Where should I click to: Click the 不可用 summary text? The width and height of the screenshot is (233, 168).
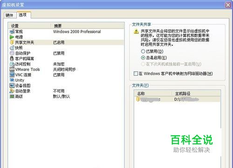point(59,91)
